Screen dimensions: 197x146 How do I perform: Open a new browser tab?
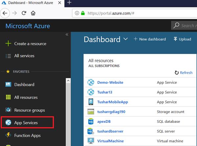(69, 3)
